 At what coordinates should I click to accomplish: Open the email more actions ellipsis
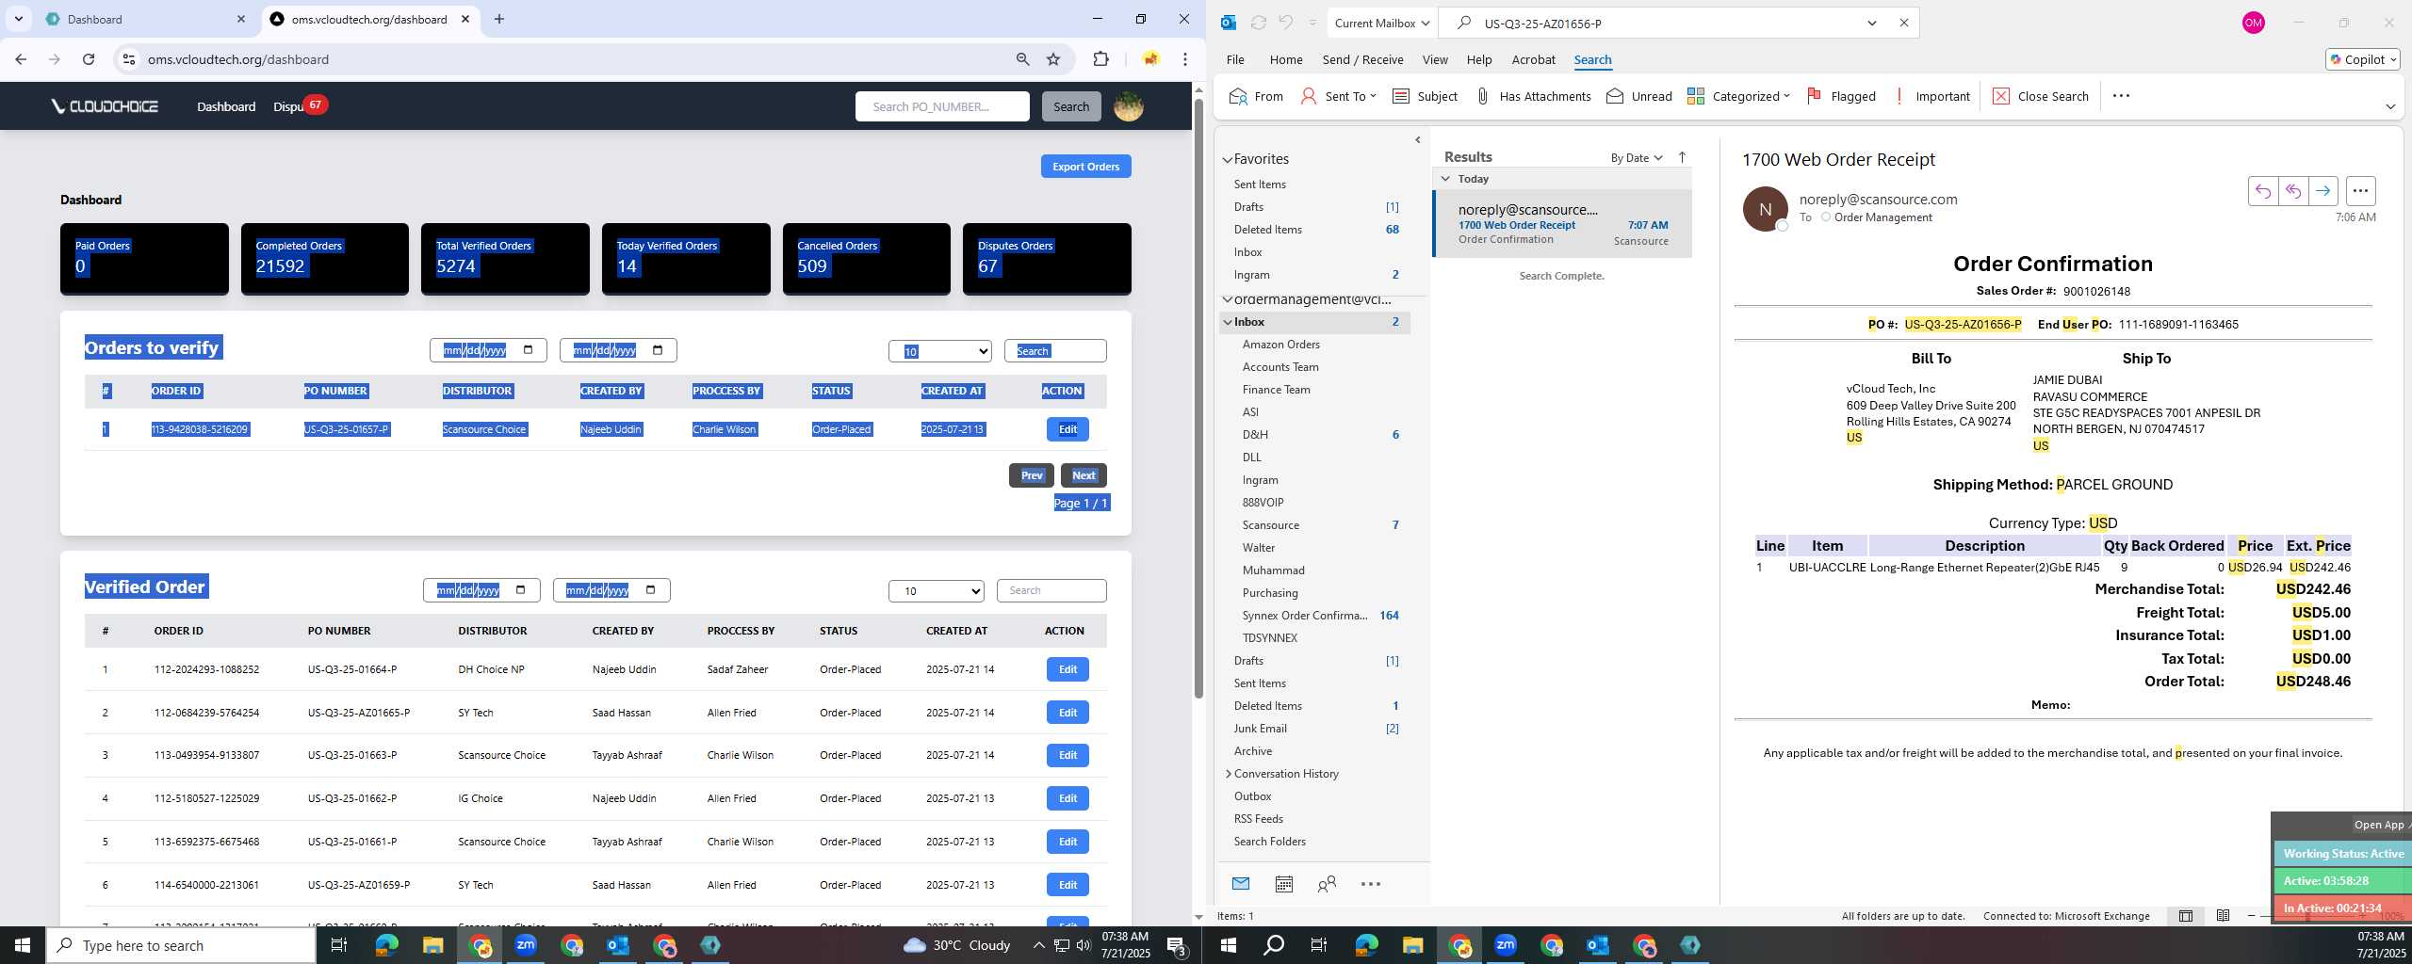[x=2360, y=191]
